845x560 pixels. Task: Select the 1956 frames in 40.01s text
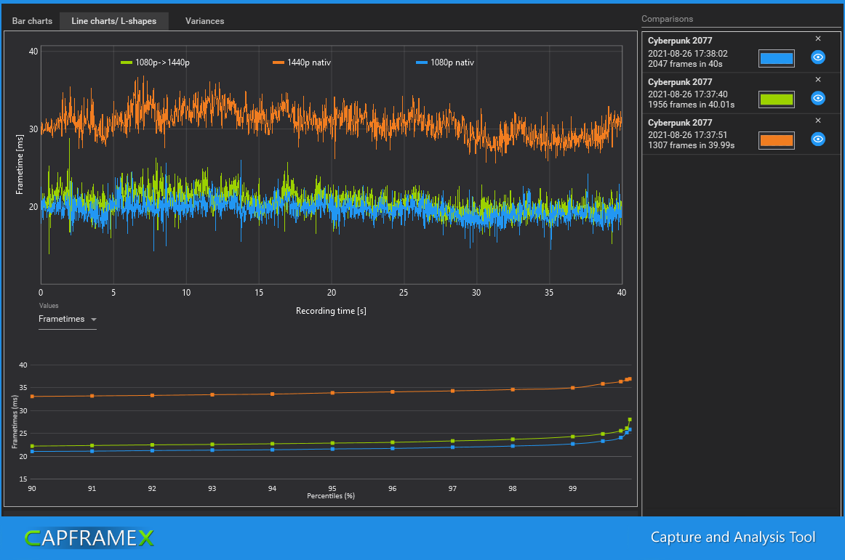pos(691,105)
